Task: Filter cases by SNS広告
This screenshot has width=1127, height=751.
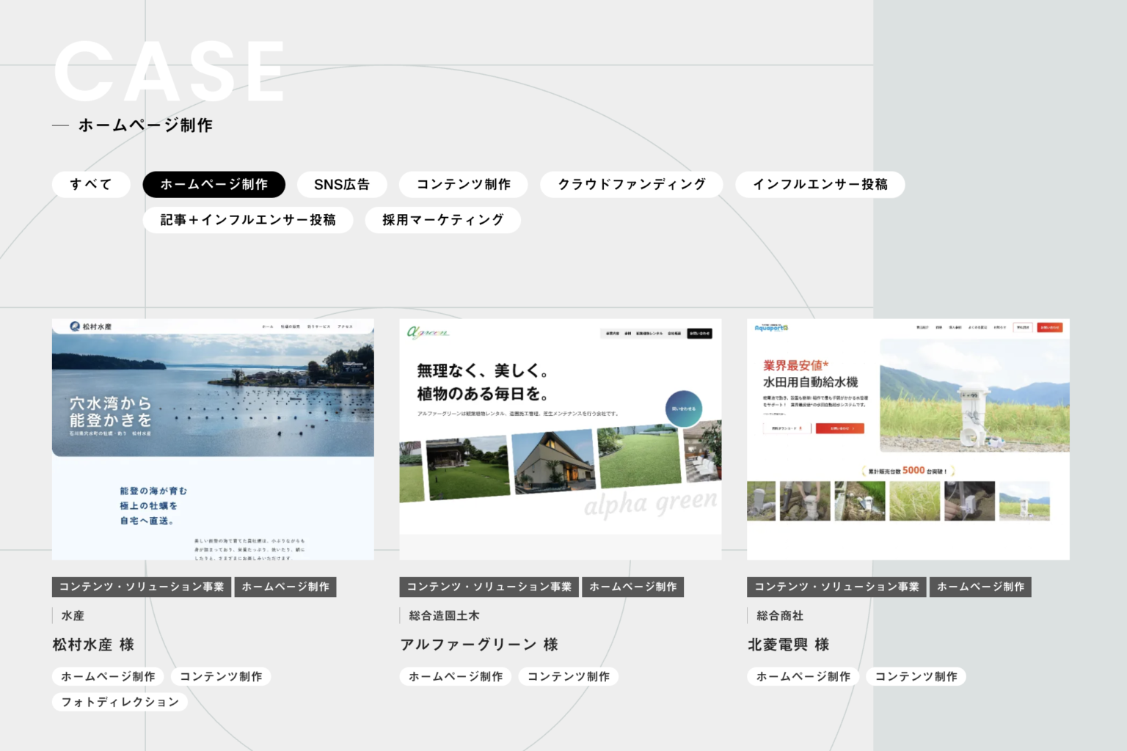Action: pyautogui.click(x=341, y=184)
